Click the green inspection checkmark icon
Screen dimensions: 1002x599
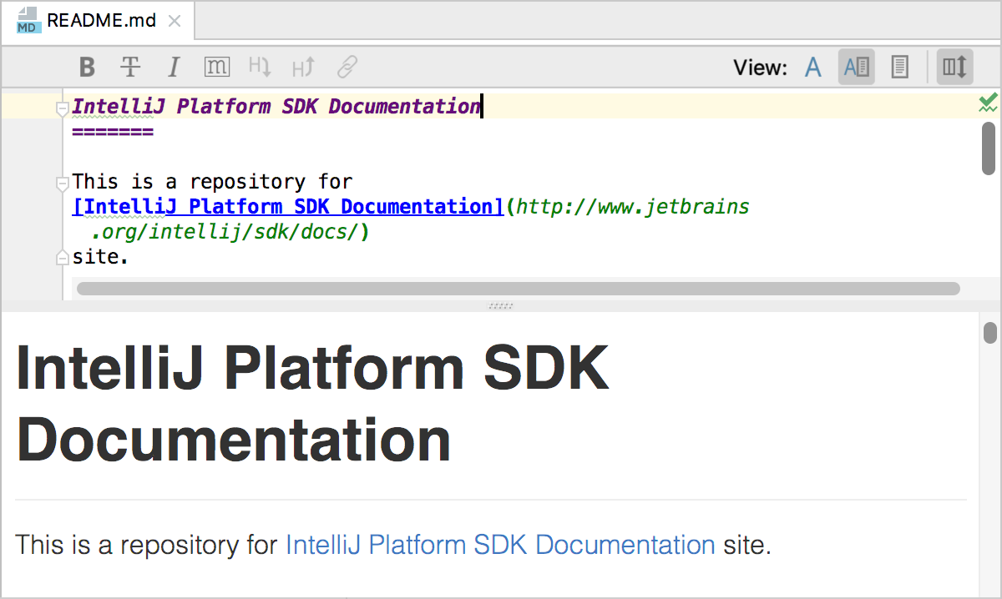[x=988, y=103]
